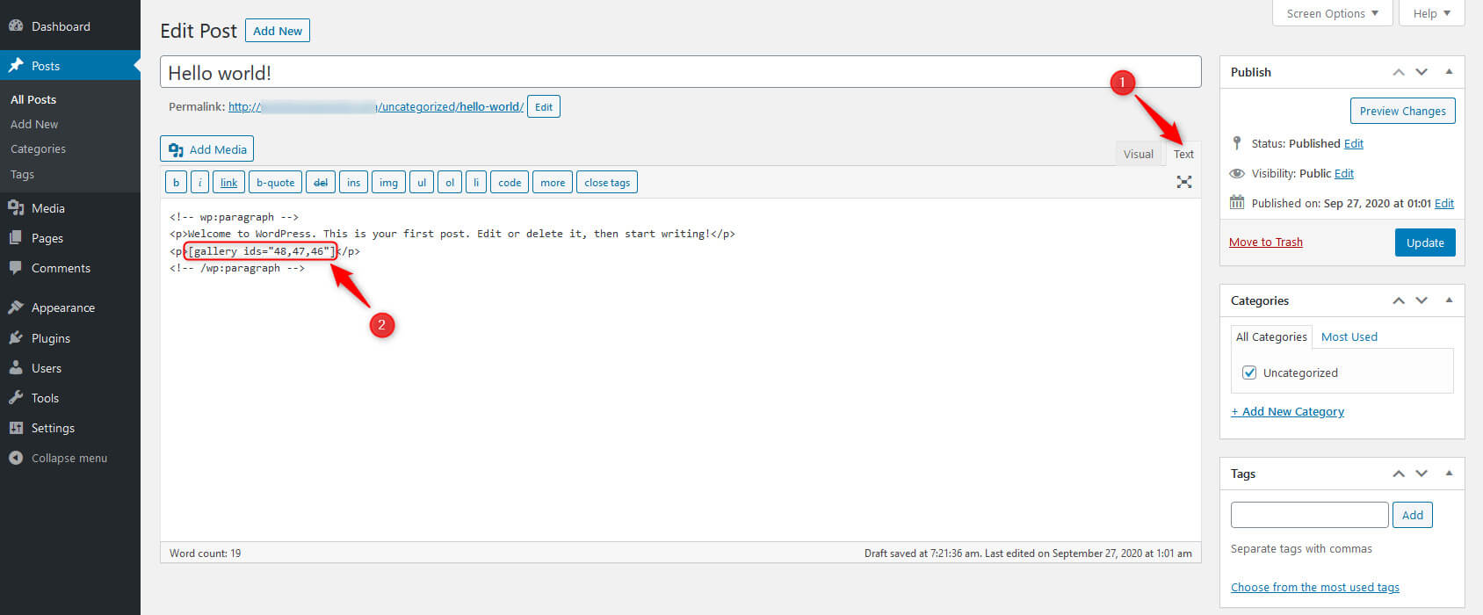Viewport: 1483px width, 615px height.
Task: Collapse the Tags panel
Action: tap(1449, 474)
